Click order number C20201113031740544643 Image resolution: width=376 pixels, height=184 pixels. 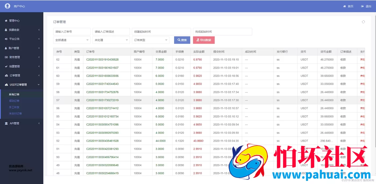pos(102,84)
